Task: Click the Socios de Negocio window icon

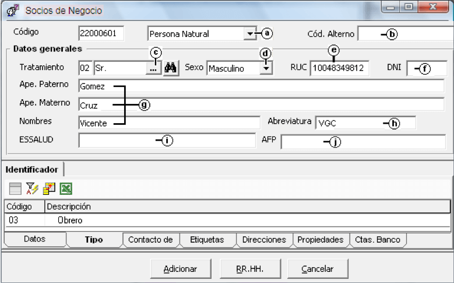Action: coord(12,11)
